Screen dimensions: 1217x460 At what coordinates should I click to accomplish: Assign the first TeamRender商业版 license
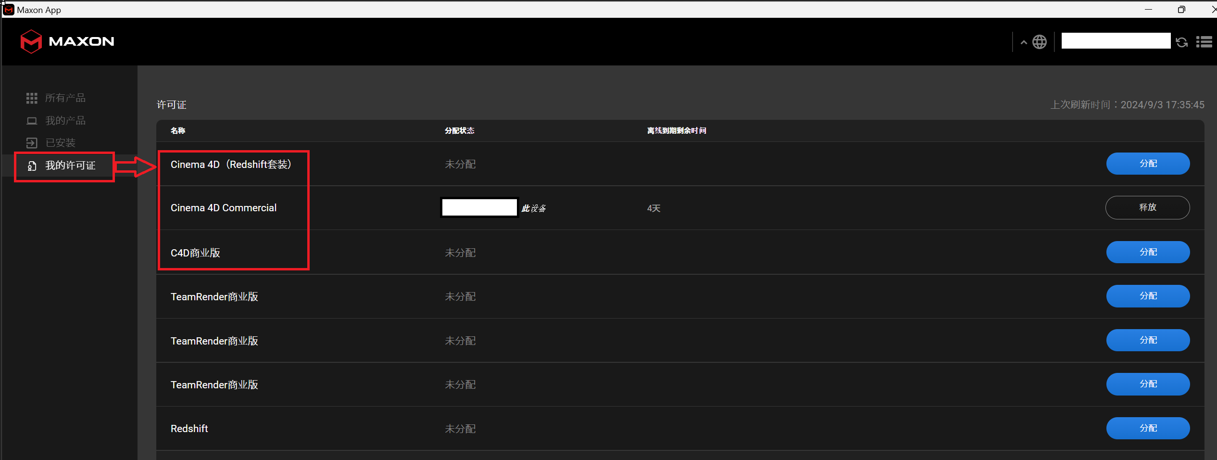tap(1148, 296)
